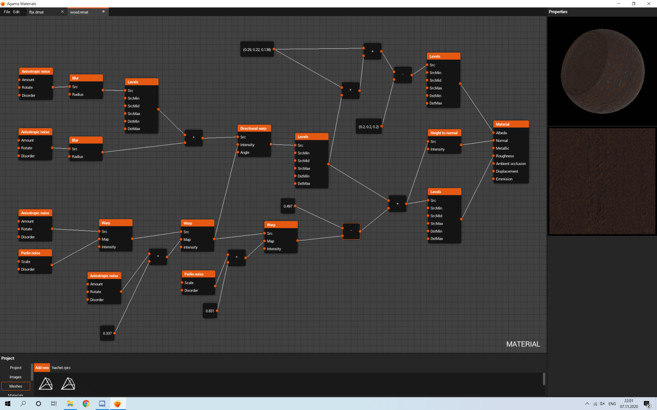
Task: Click the Add new button
Action: pyautogui.click(x=42, y=368)
